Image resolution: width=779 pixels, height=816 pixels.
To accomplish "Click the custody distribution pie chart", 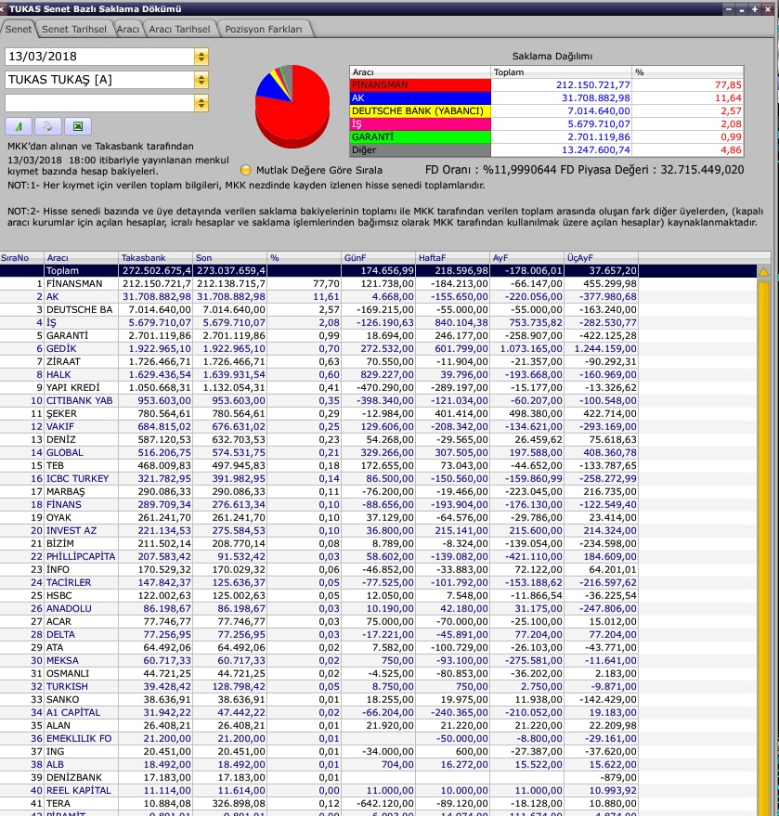I will tap(292, 106).
